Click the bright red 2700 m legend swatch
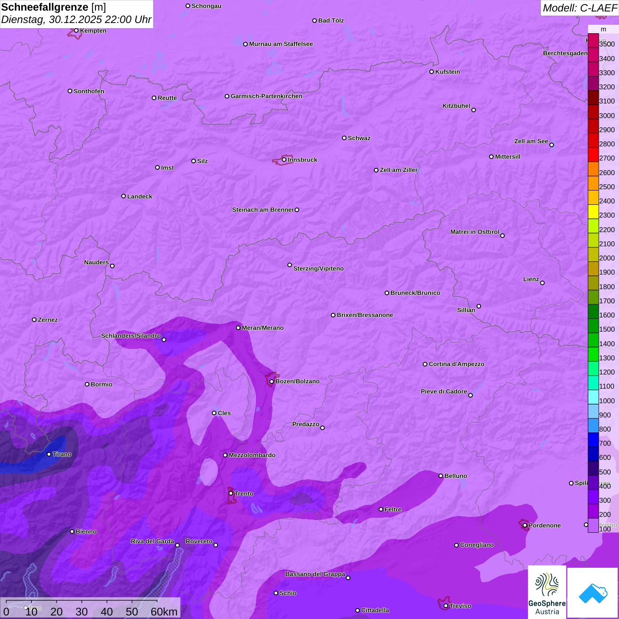Screen dimensions: 619x619 (593, 155)
